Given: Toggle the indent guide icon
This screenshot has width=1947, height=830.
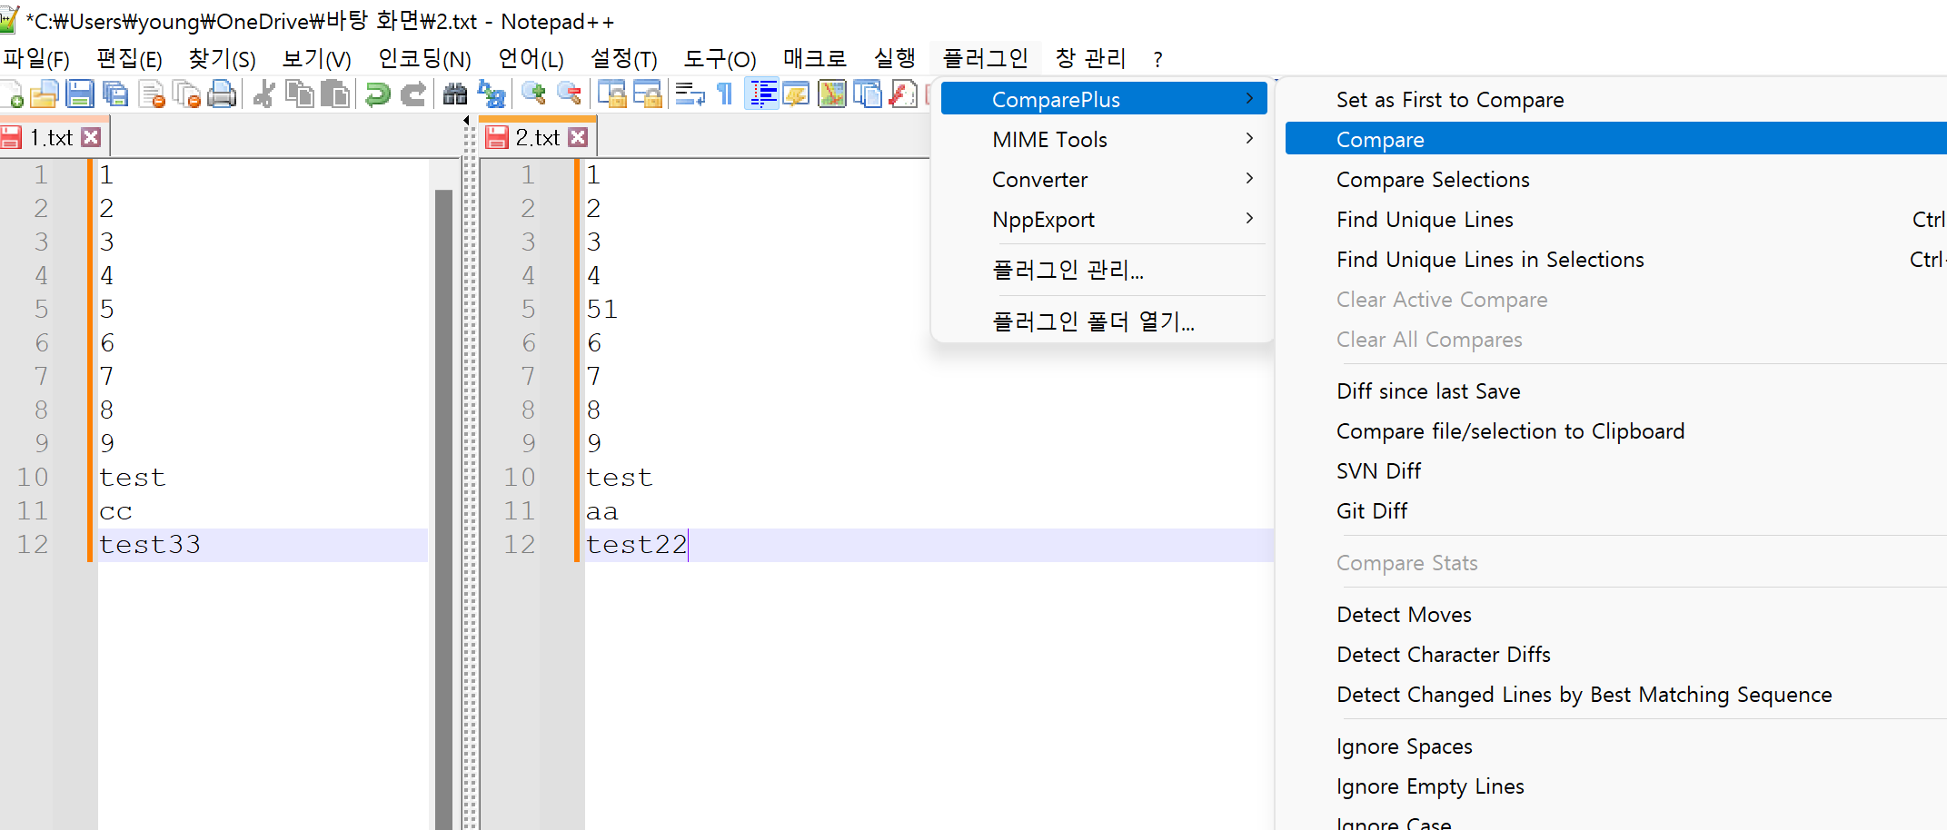Looking at the screenshot, I should [x=762, y=94].
